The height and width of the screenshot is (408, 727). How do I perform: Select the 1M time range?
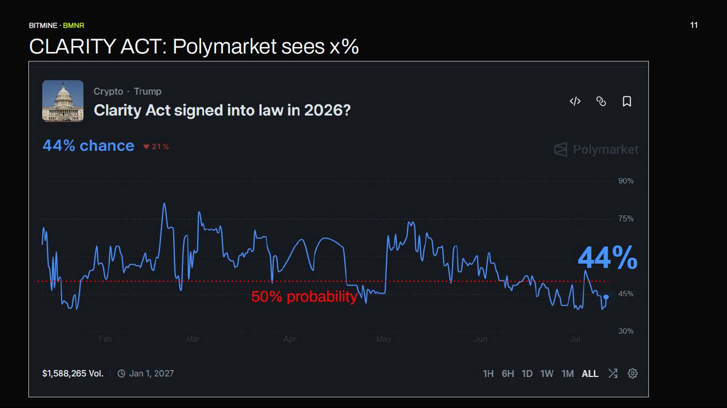pyautogui.click(x=568, y=374)
